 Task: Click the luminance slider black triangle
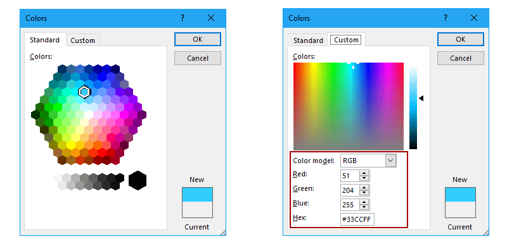421,99
